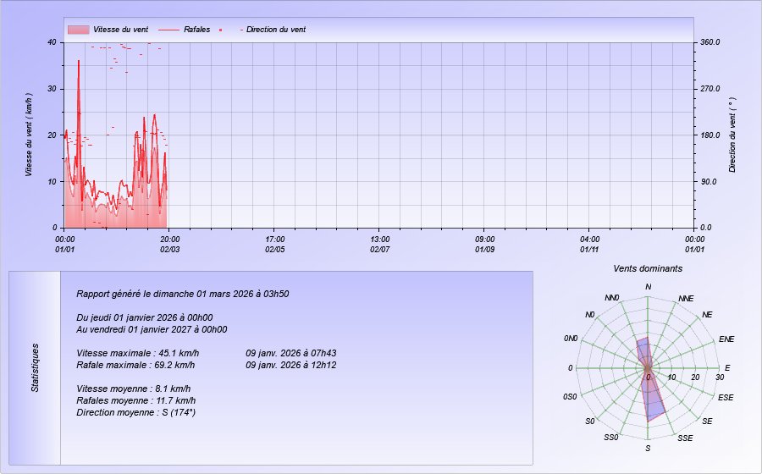Click the 04:00 01/11 time axis label
Screen dimensions: 762x474
(589, 245)
